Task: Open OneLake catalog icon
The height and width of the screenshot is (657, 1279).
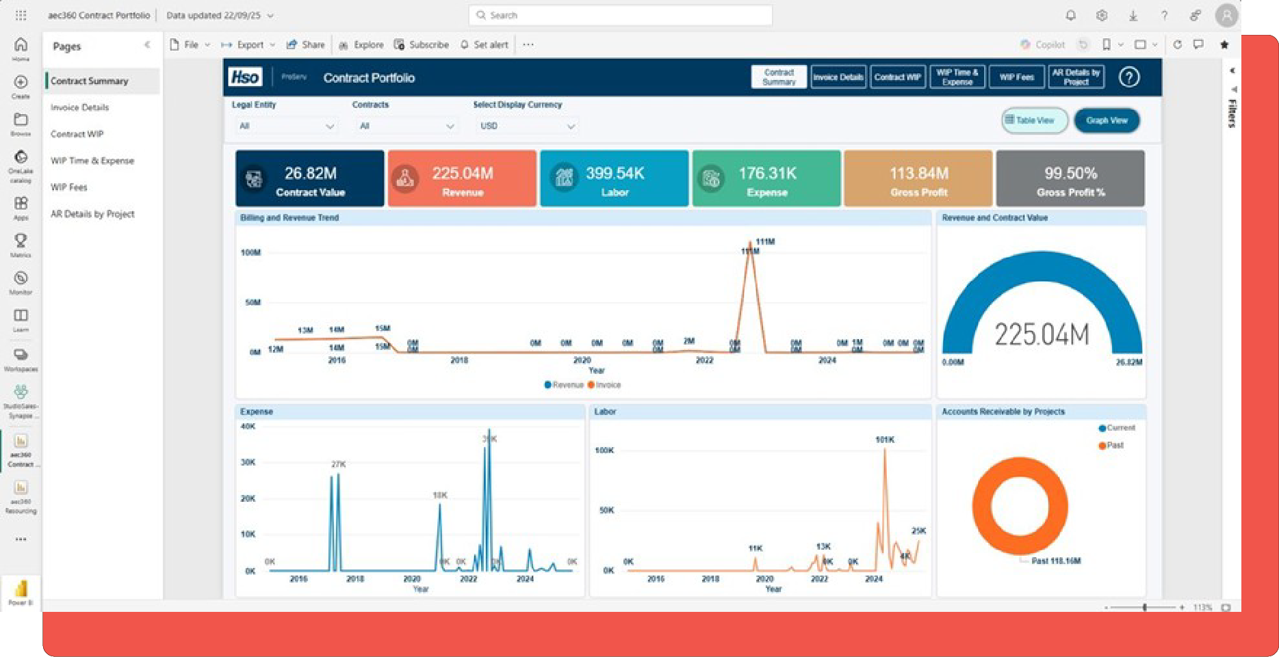Action: click(x=21, y=166)
